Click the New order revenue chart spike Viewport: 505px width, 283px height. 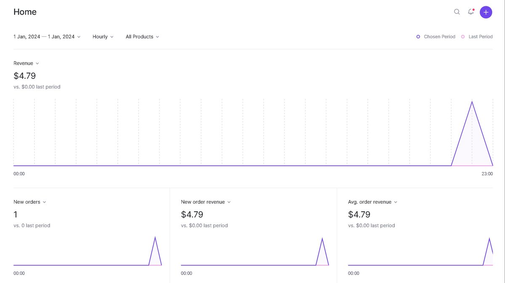point(322,239)
